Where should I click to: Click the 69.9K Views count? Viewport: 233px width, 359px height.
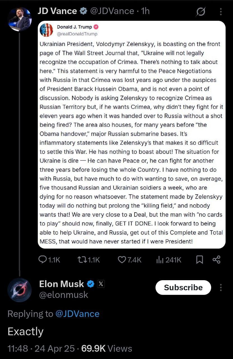(x=106, y=348)
